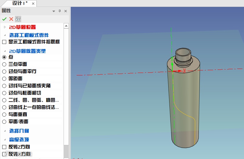The width and height of the screenshot is (244, 159).
Task: Collapse the 高级选项 section
Action: click(5, 140)
